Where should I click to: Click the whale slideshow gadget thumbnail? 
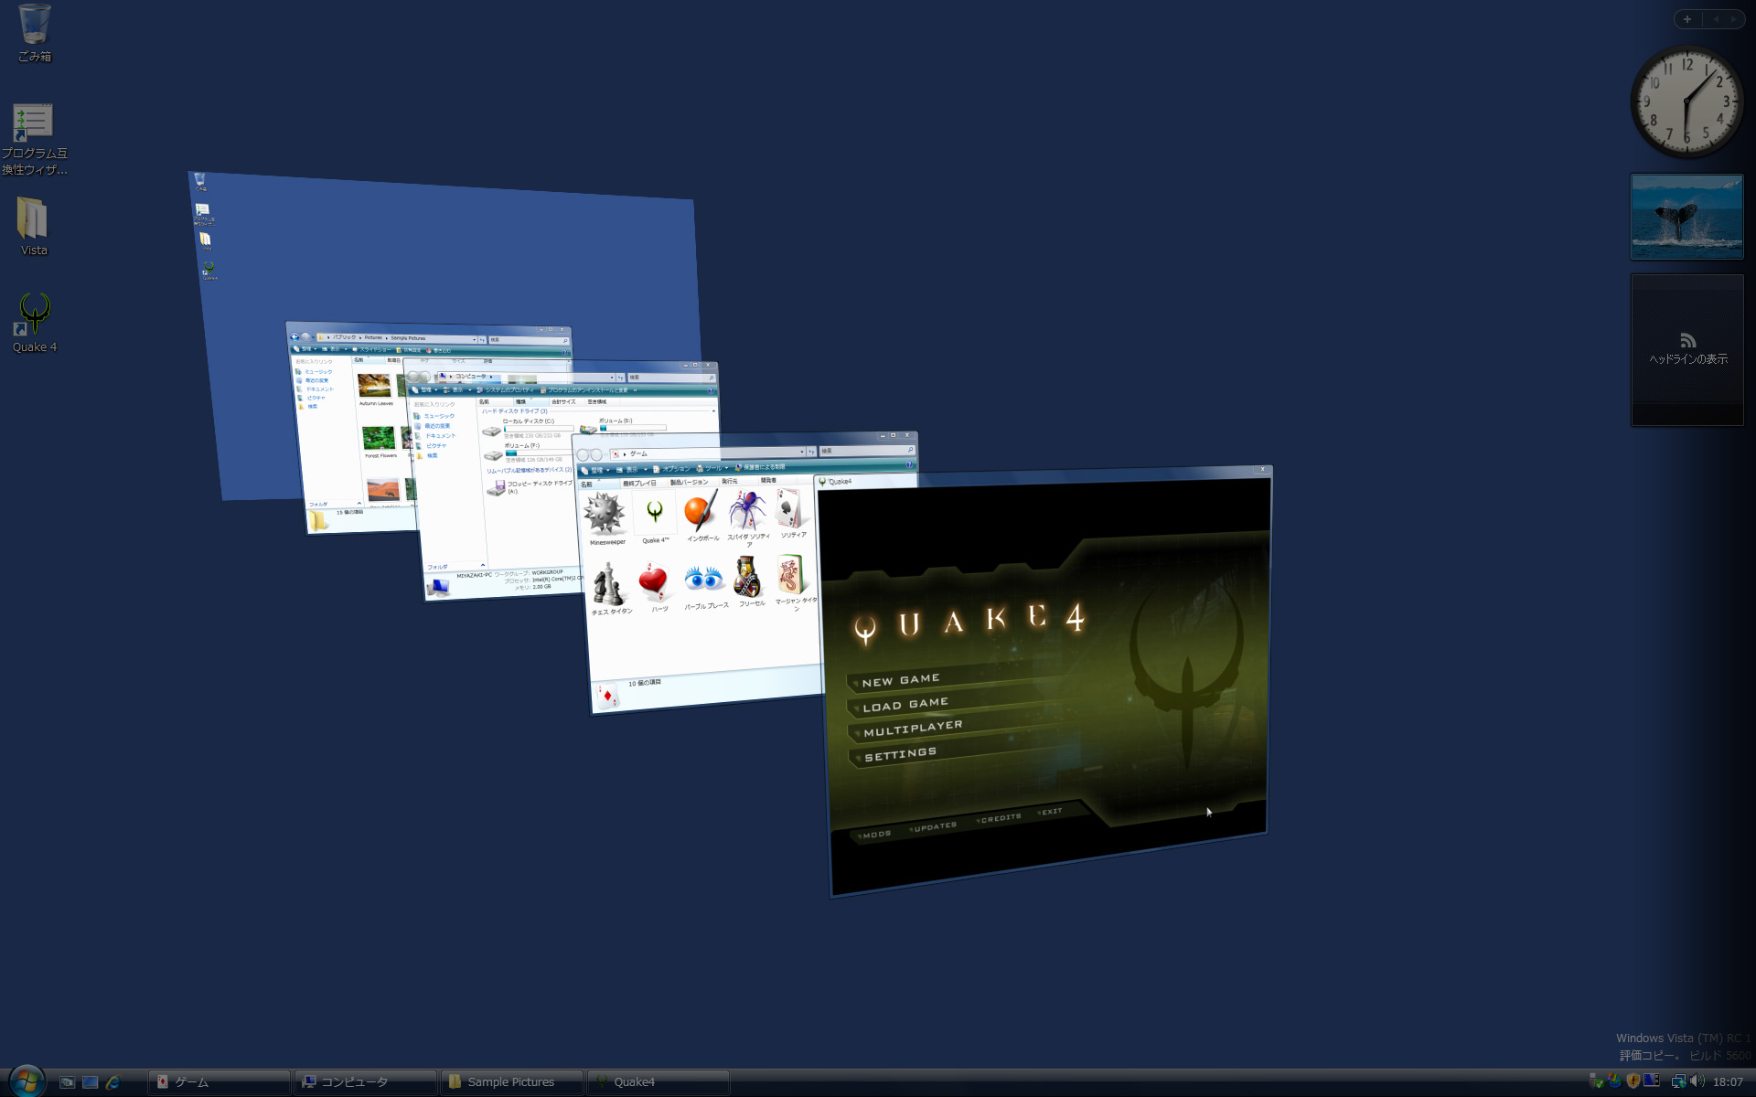click(1686, 217)
